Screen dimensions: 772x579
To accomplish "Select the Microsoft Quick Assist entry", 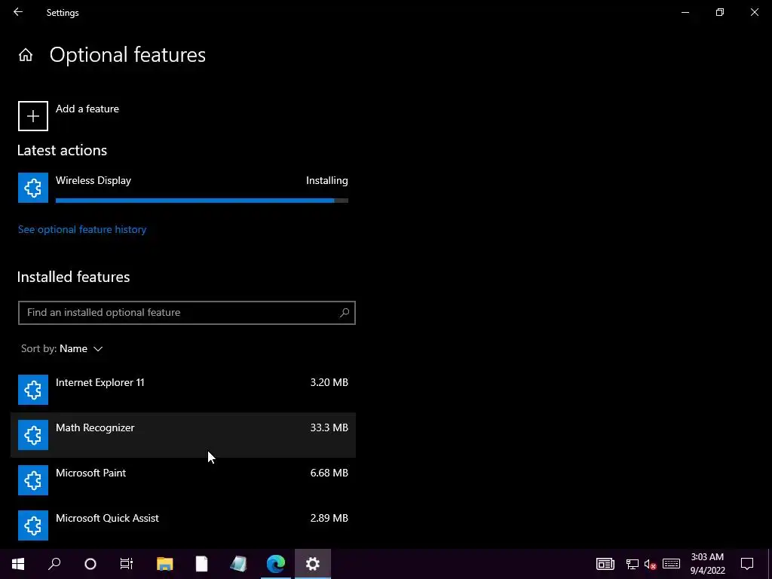I will coord(183,525).
